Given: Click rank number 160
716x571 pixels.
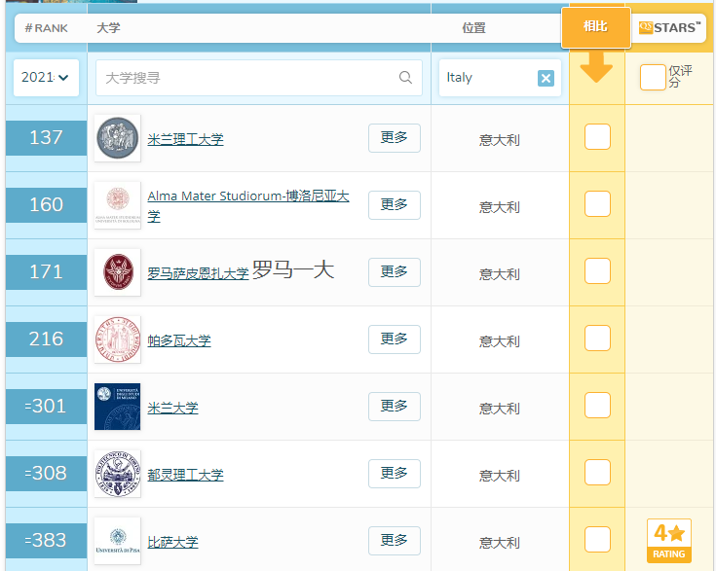Looking at the screenshot, I should click(x=46, y=205).
